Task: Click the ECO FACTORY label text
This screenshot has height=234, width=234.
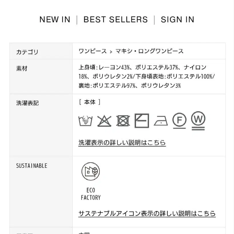Action: [91, 194]
